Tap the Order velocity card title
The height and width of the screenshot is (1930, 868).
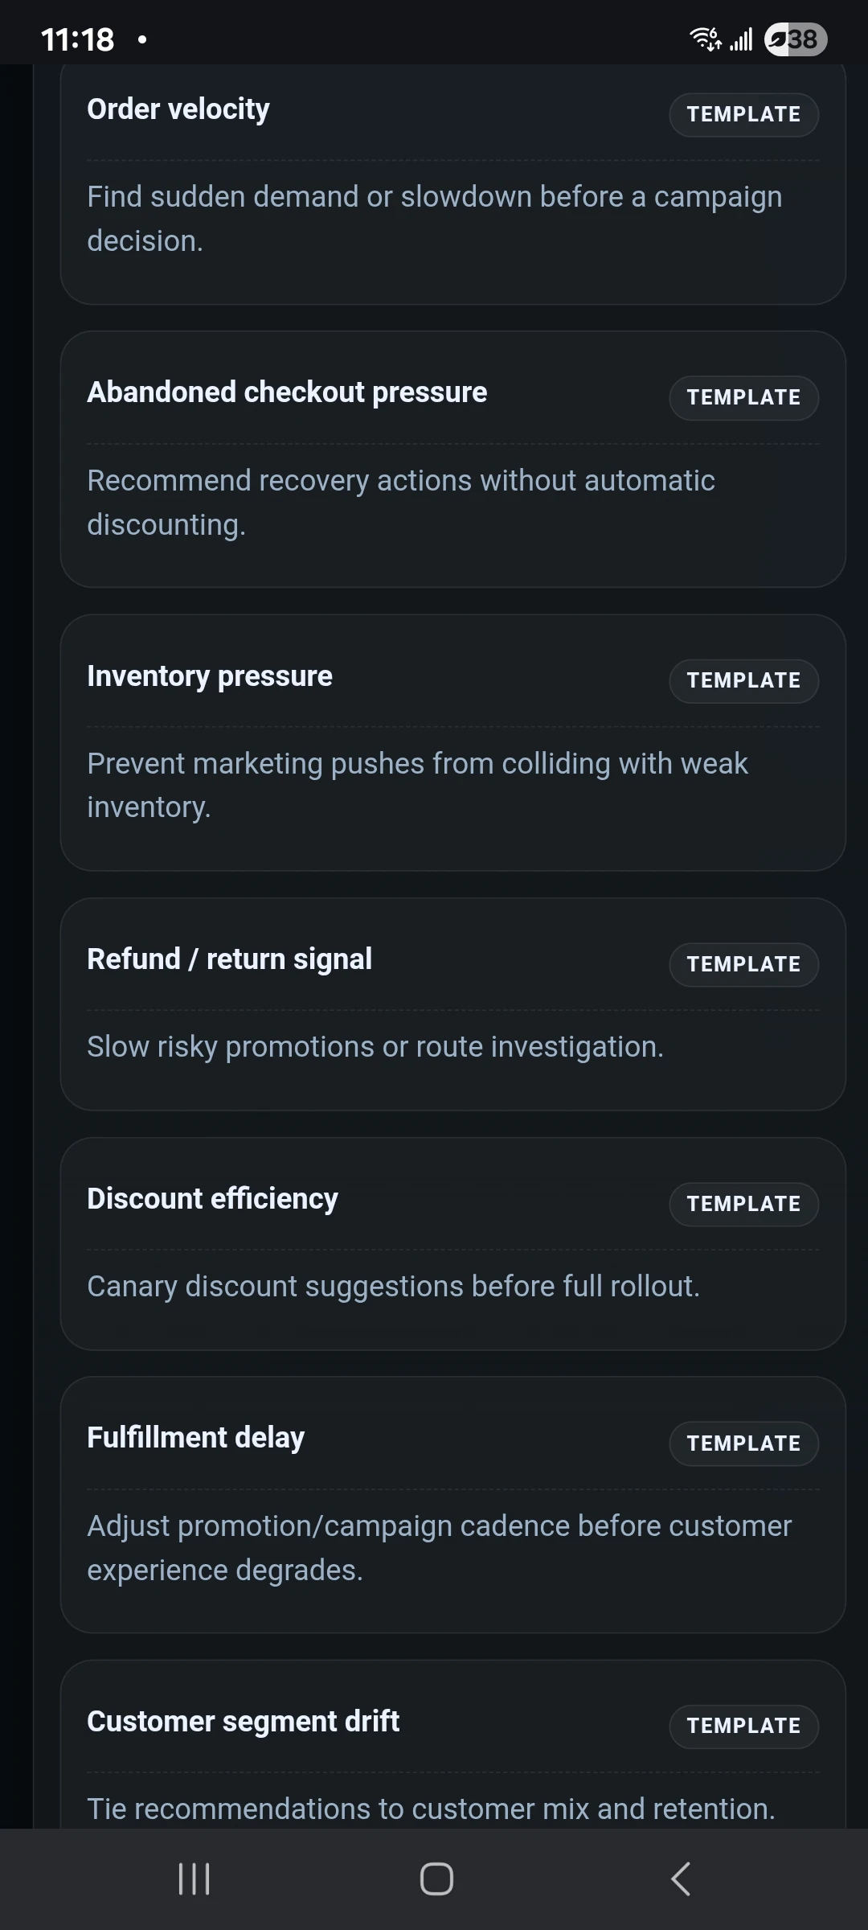pos(178,109)
